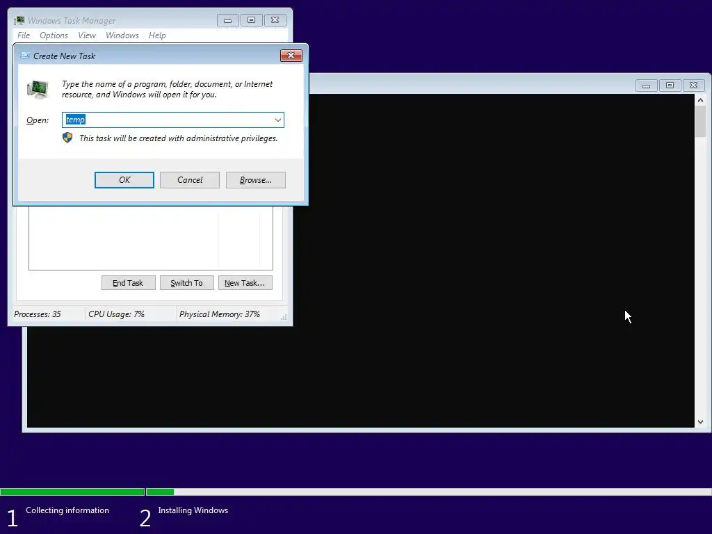Screen dimensions: 712x534
Task: Click the Create New Task title icon
Action: pyautogui.click(x=26, y=56)
